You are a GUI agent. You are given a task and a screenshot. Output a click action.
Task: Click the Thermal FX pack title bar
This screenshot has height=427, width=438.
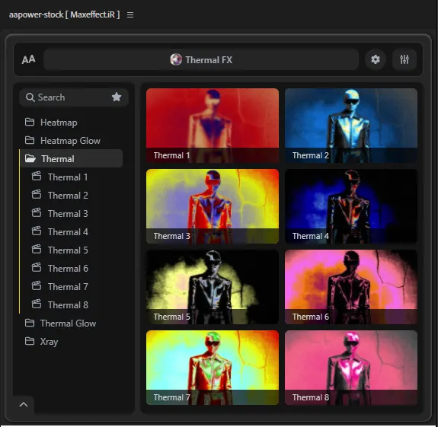[x=201, y=59]
